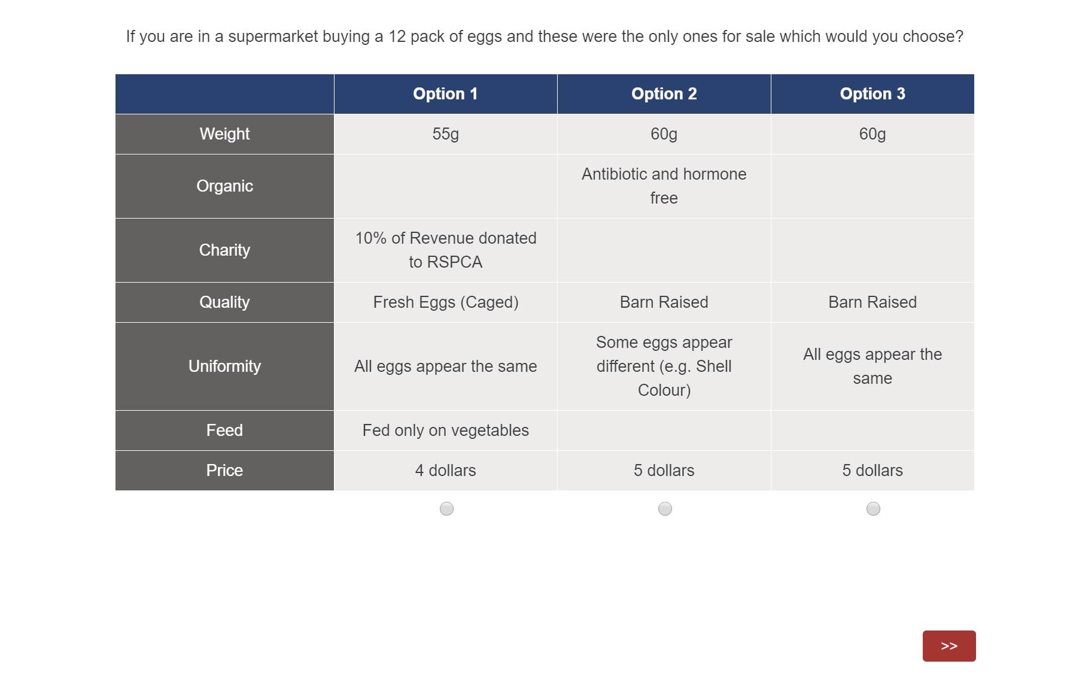
Task: Click the Option 3 column header
Action: click(873, 93)
